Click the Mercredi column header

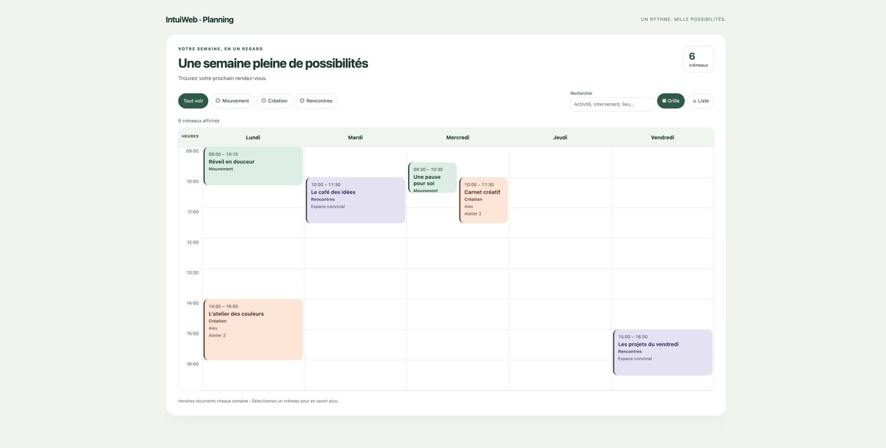click(x=458, y=137)
